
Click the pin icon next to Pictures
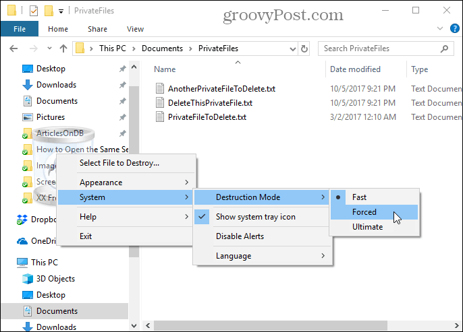[x=122, y=117]
